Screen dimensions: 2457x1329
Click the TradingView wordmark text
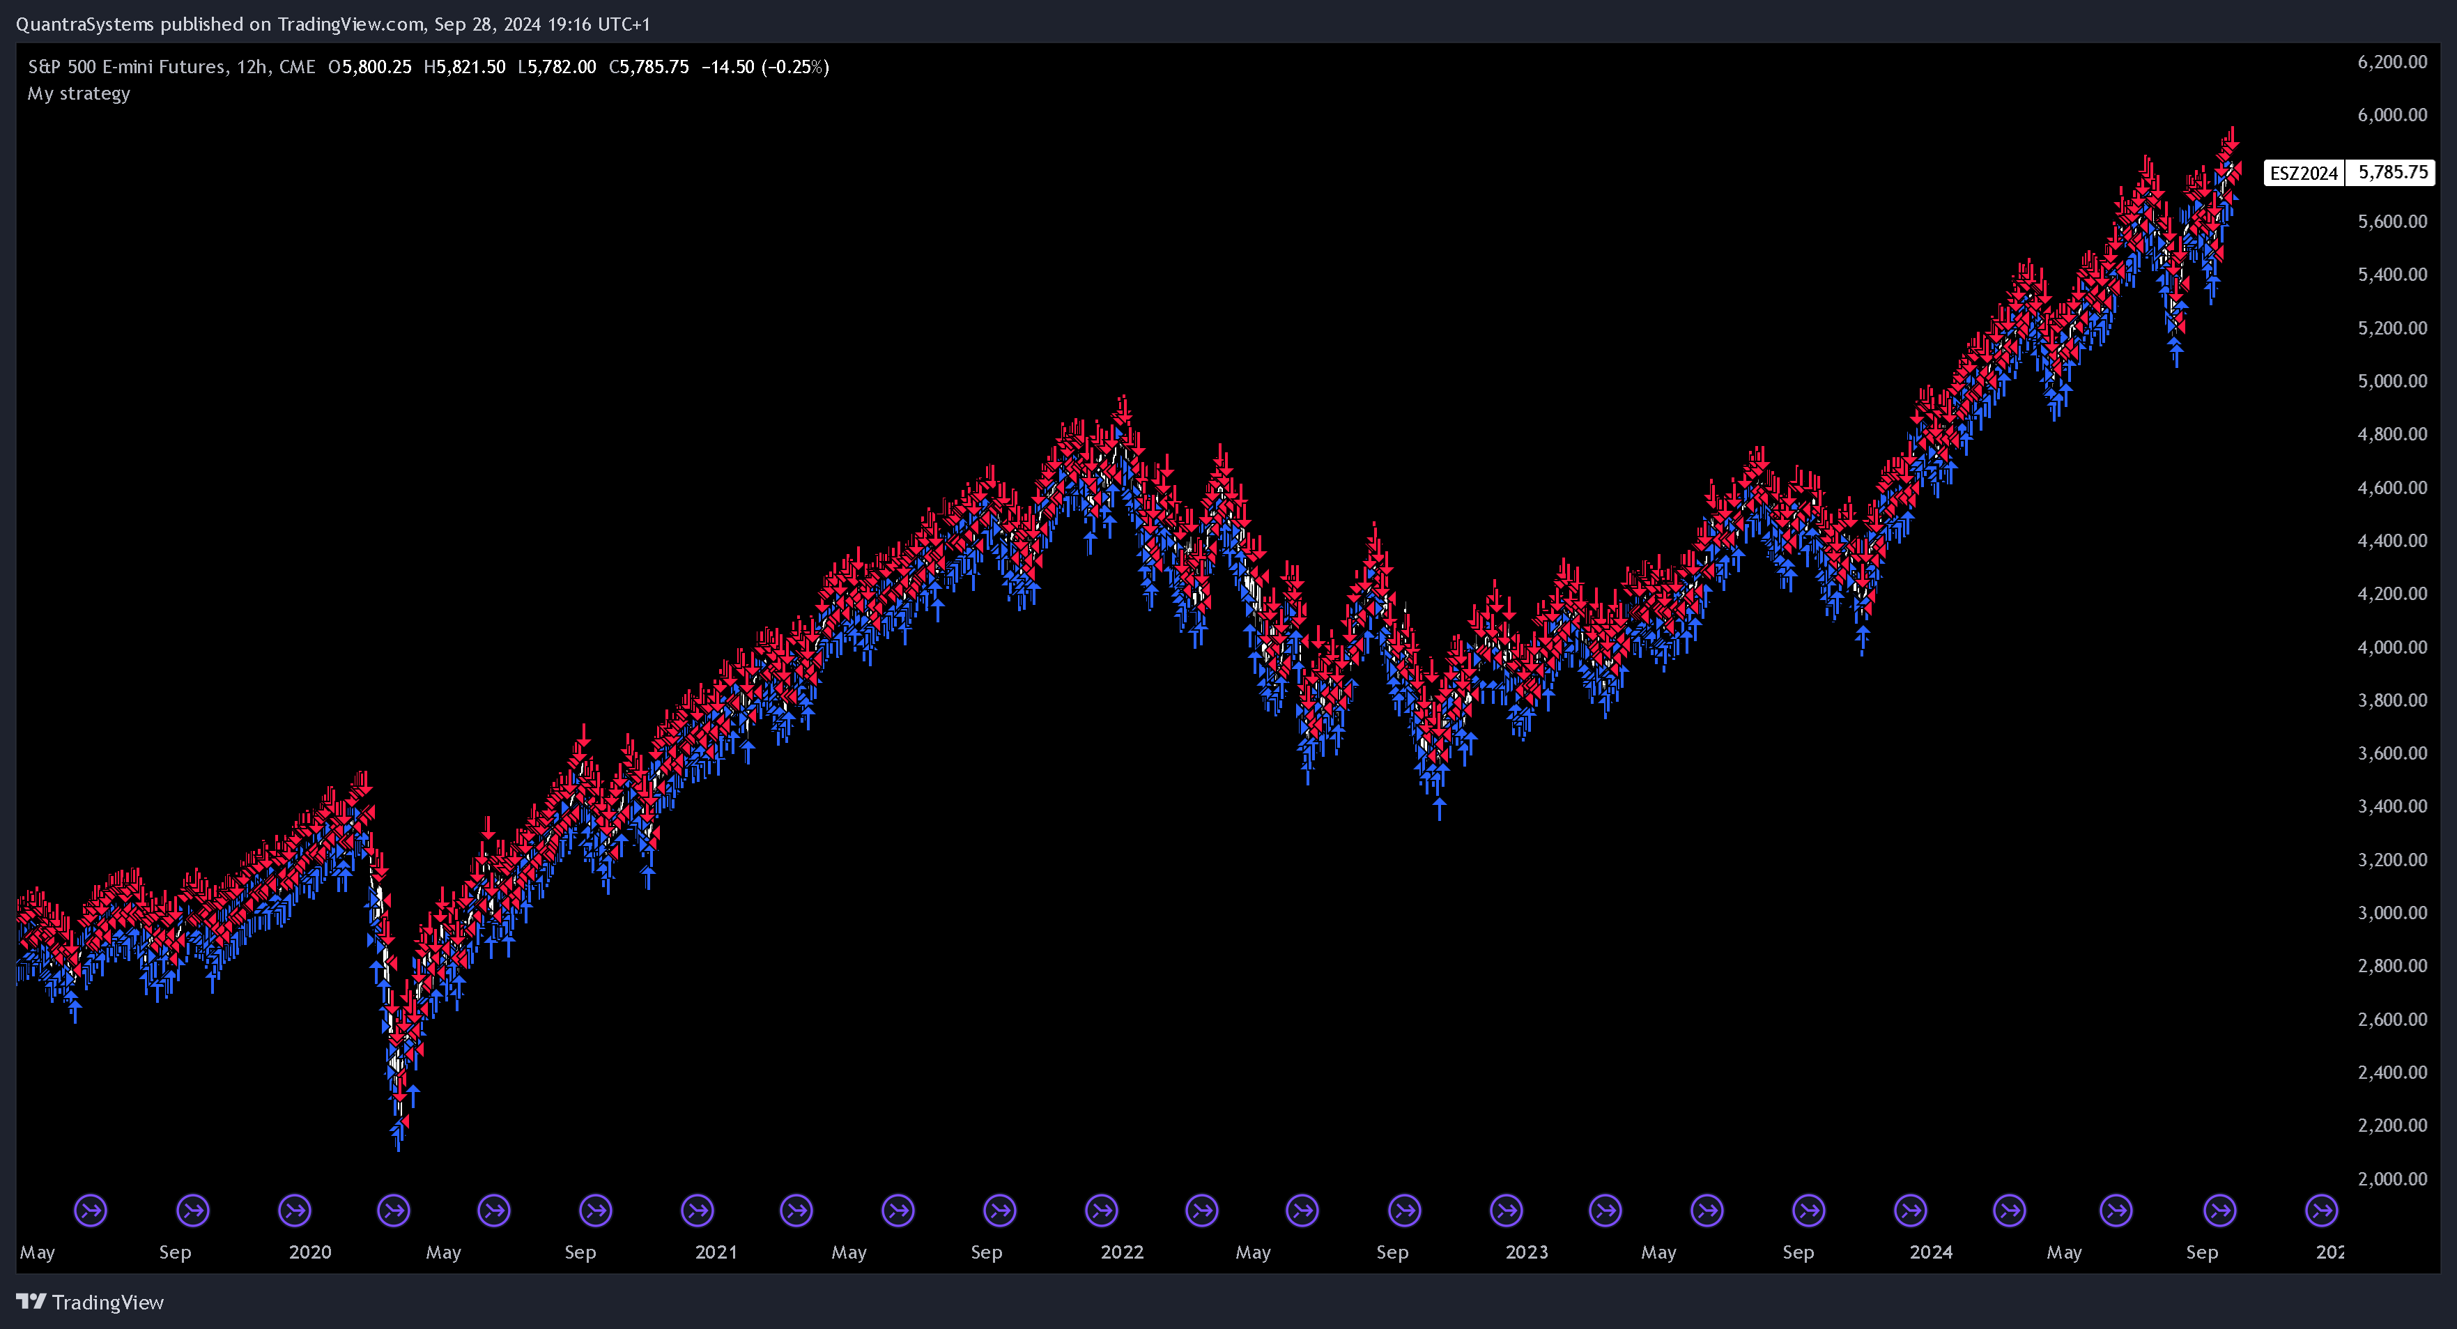pyautogui.click(x=108, y=1303)
